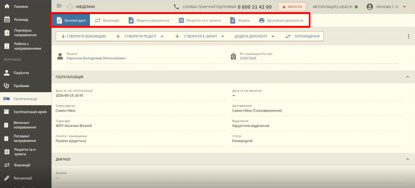Screen dimensions: 415x188
Task: Collapse sidebar with hamburger menu icon
Action: point(59,6)
